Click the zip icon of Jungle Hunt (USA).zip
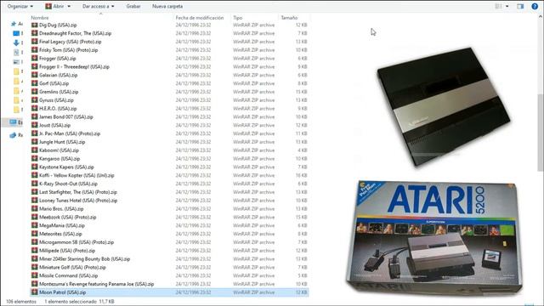This screenshot has width=544, height=306. [x=34, y=142]
